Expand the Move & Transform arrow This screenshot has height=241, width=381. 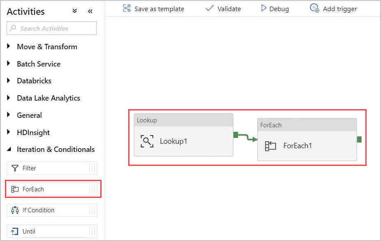(x=9, y=46)
